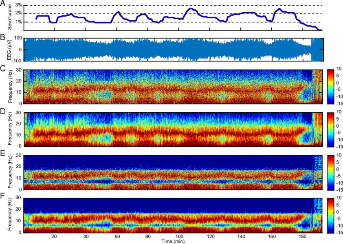Click the panel C label

[3, 69]
